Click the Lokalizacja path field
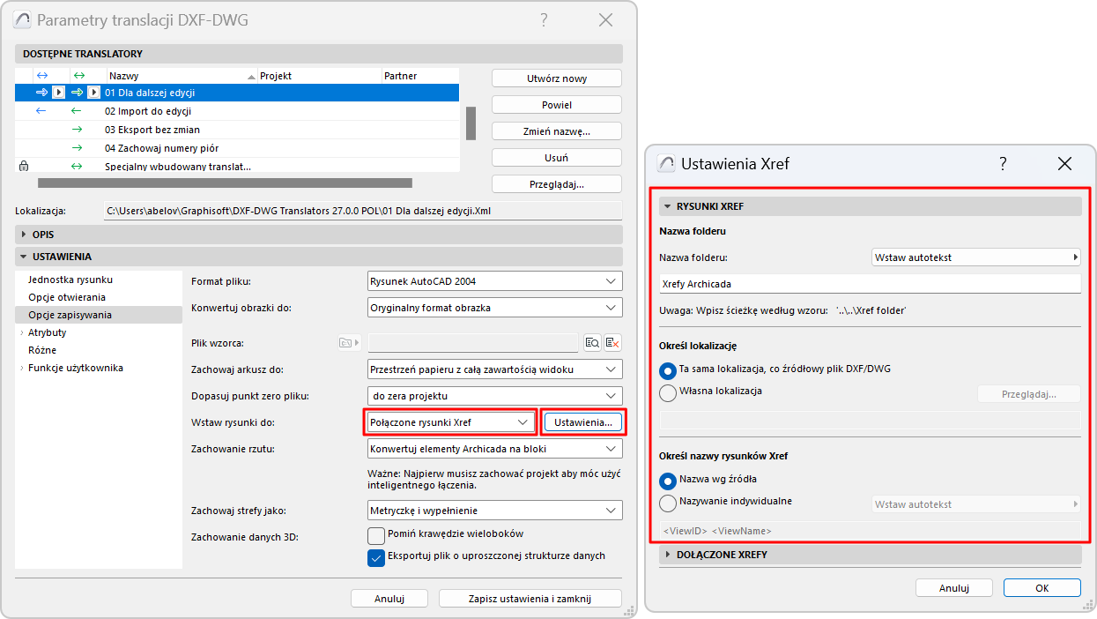The width and height of the screenshot is (1097, 619). point(362,211)
